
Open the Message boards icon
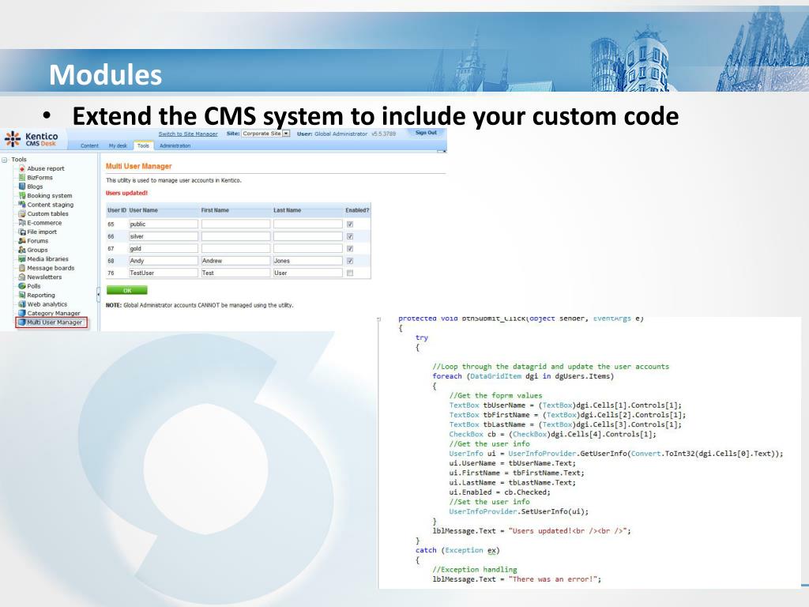coord(21,268)
